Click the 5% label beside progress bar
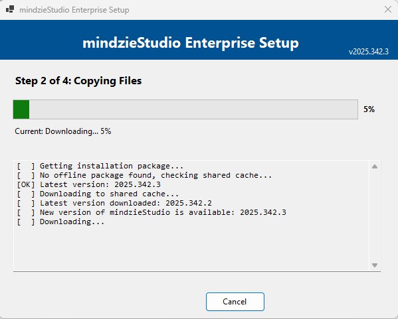The width and height of the screenshot is (398, 319). click(x=369, y=109)
